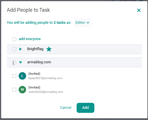Tick the add everyone checkbox
Viewport: 148px width, 120px height.
pos(14,39)
